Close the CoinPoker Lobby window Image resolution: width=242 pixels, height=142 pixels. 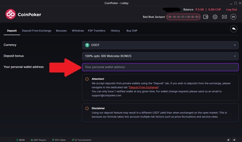(240, 3)
